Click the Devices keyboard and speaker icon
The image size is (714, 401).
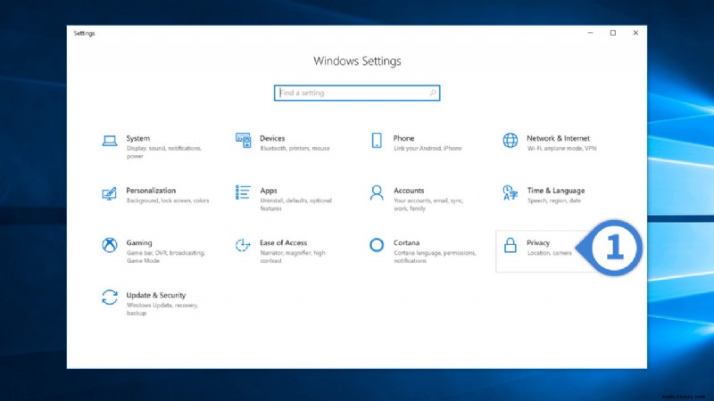pos(243,141)
